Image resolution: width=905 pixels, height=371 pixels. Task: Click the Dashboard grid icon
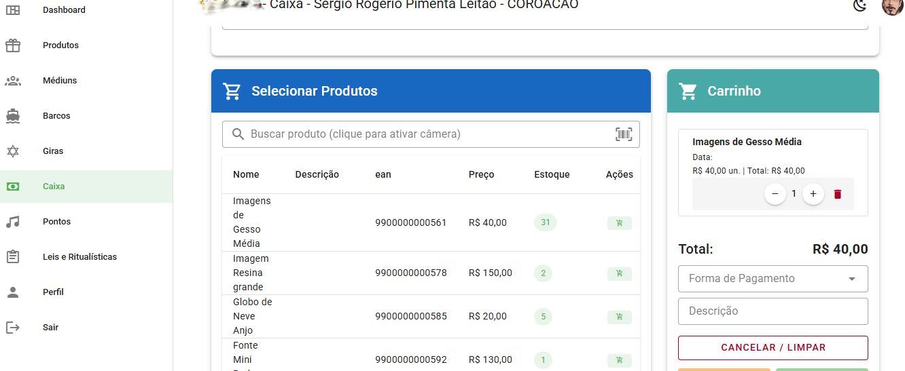coord(13,10)
